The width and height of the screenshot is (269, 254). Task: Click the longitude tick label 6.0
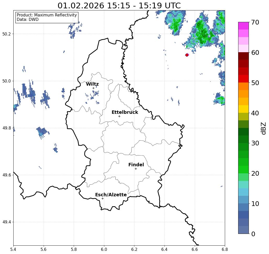click(104, 249)
